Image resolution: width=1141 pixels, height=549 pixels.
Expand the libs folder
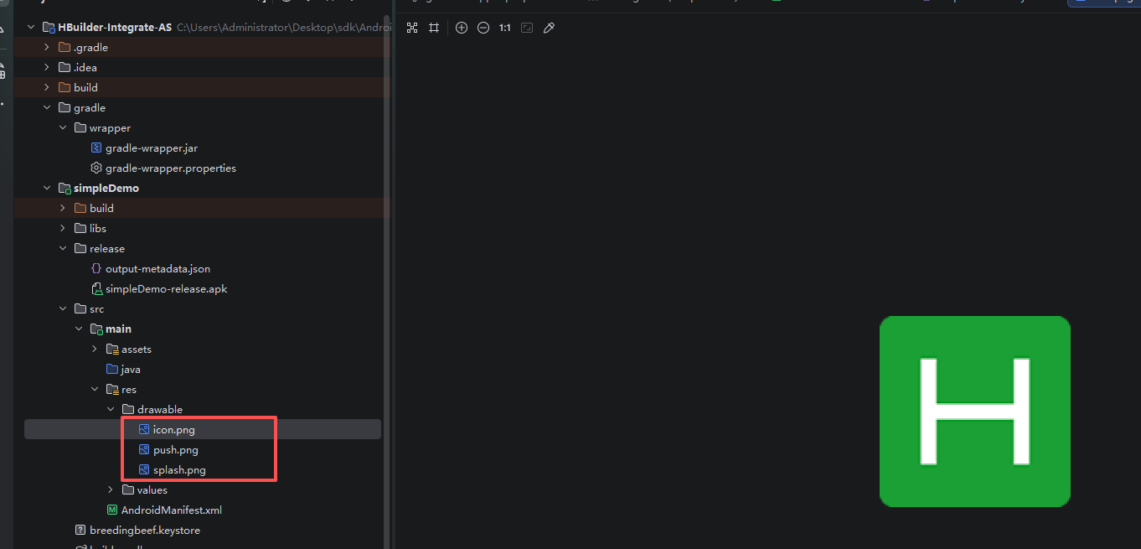(x=63, y=229)
